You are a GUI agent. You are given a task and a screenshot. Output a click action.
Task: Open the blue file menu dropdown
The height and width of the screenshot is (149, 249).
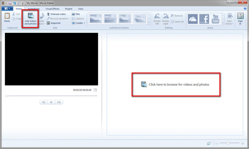coord(7,8)
